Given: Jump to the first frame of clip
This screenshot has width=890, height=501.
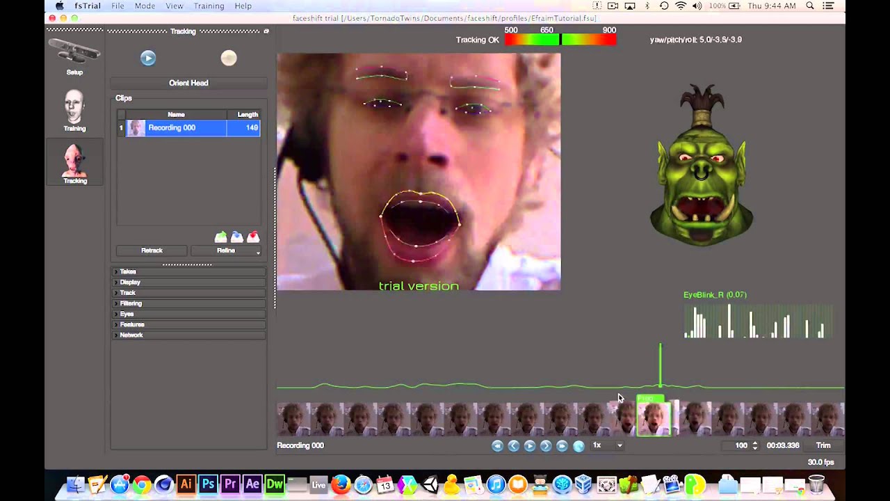Looking at the screenshot, I should (497, 446).
